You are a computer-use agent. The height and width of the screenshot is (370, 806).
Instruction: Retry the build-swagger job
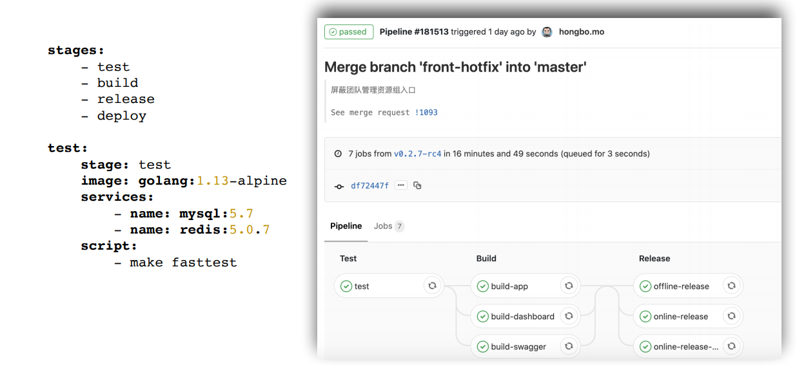coord(569,346)
